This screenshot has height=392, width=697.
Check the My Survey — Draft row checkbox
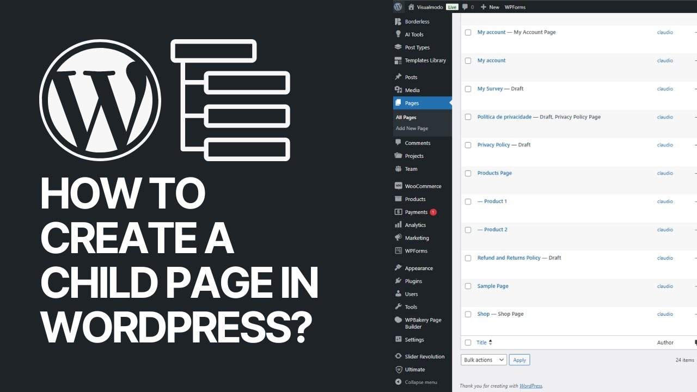(468, 89)
